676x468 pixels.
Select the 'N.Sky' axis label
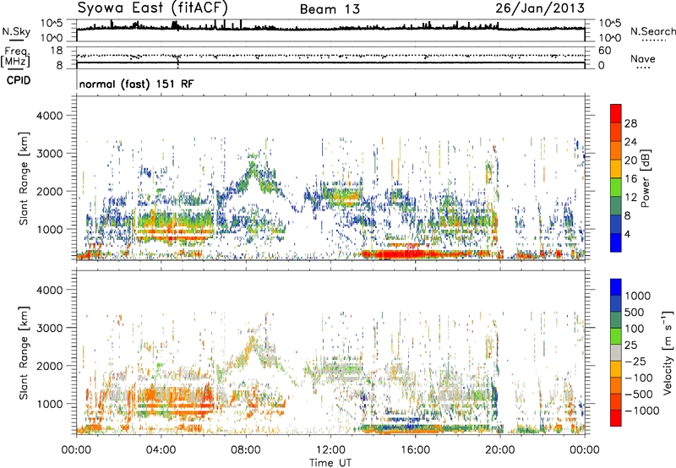16,31
